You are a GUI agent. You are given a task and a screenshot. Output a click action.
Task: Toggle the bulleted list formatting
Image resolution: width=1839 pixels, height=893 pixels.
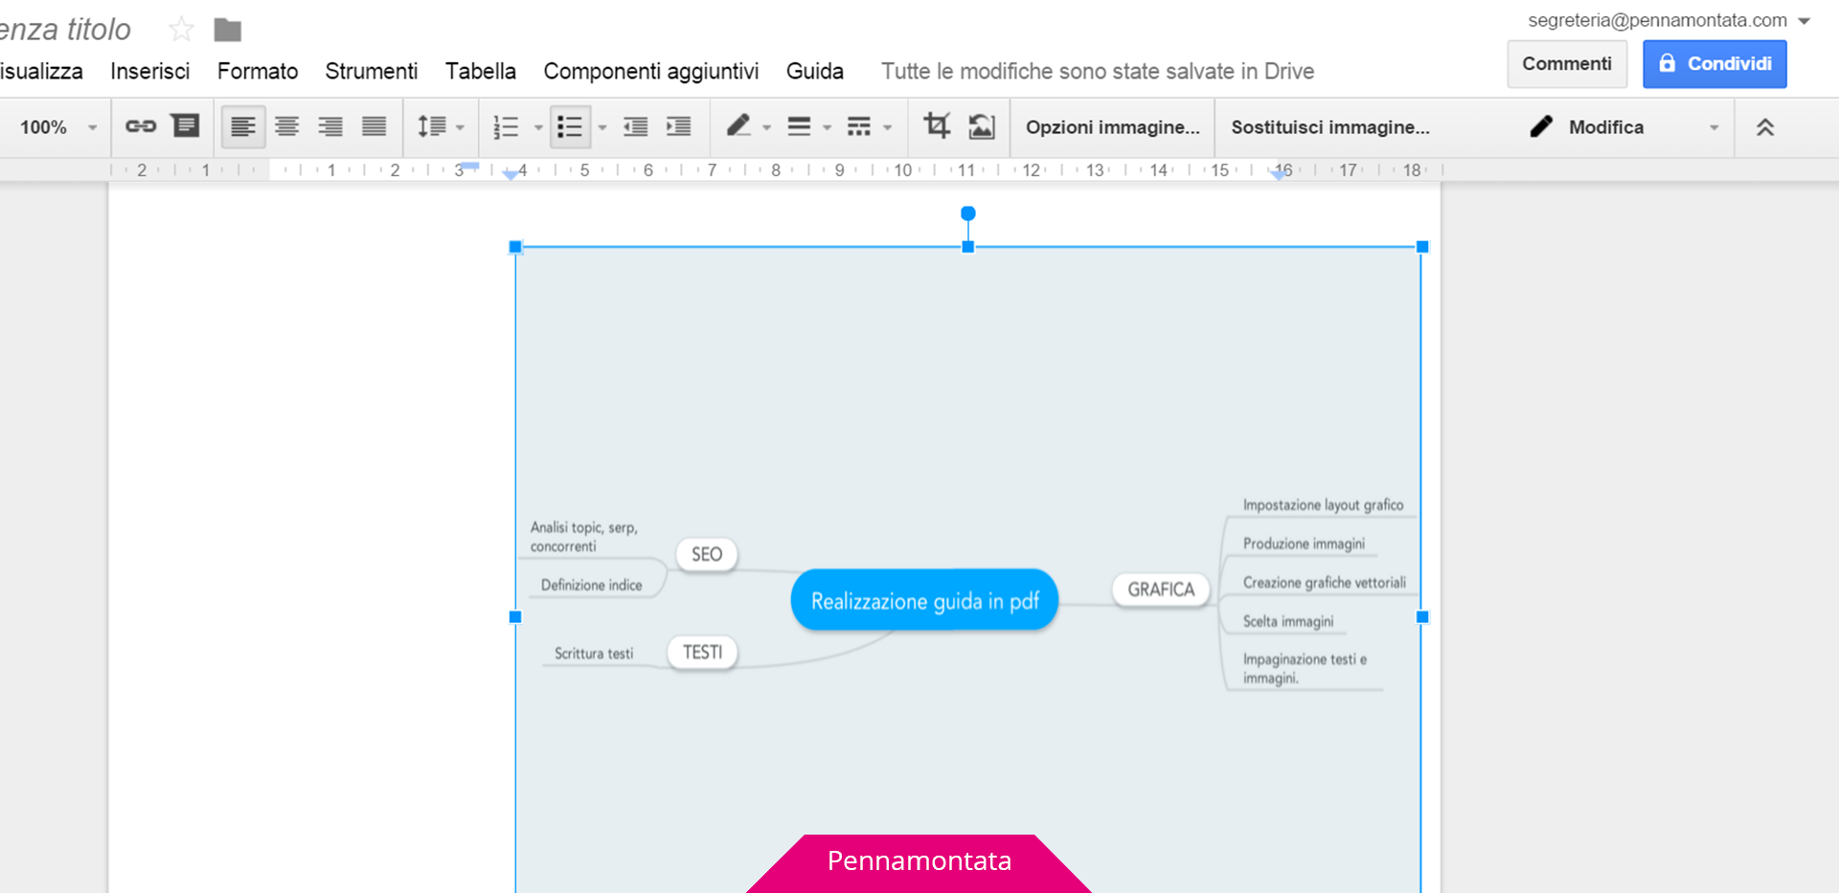571,126
